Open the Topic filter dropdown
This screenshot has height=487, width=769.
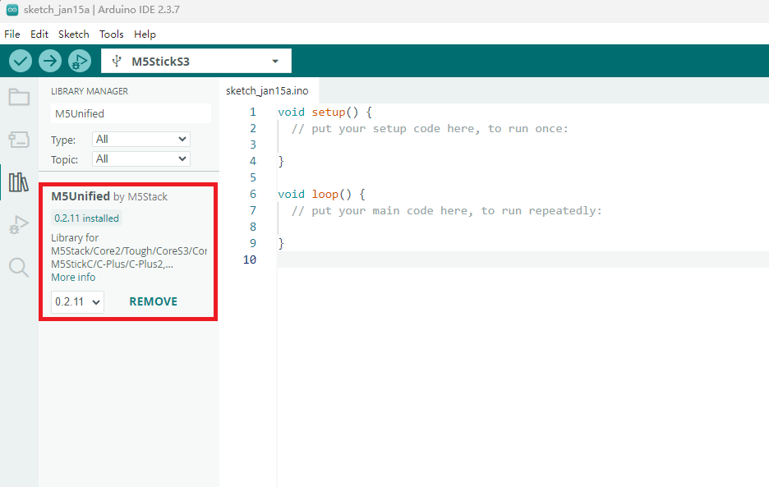140,159
